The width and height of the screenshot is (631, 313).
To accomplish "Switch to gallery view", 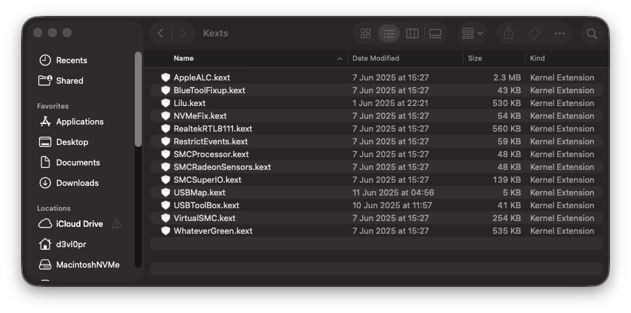I will pos(435,33).
